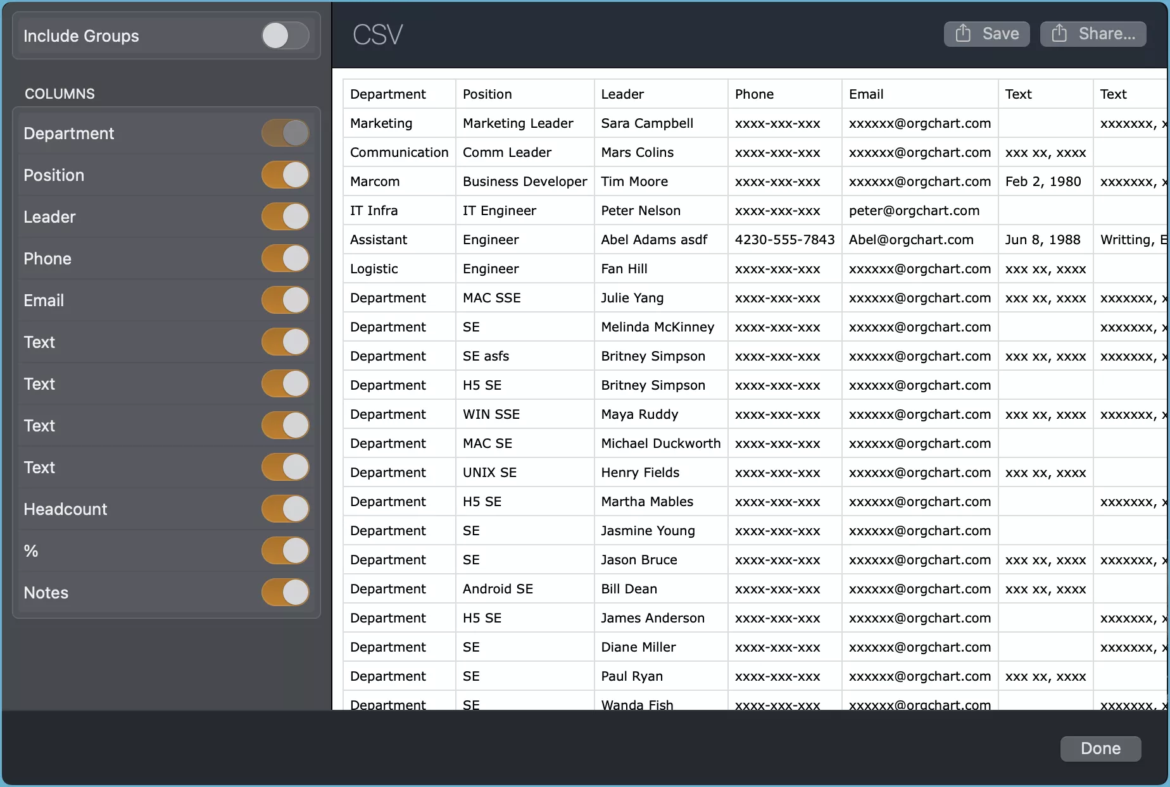Click the Maya Ruddy leader cell

661,414
